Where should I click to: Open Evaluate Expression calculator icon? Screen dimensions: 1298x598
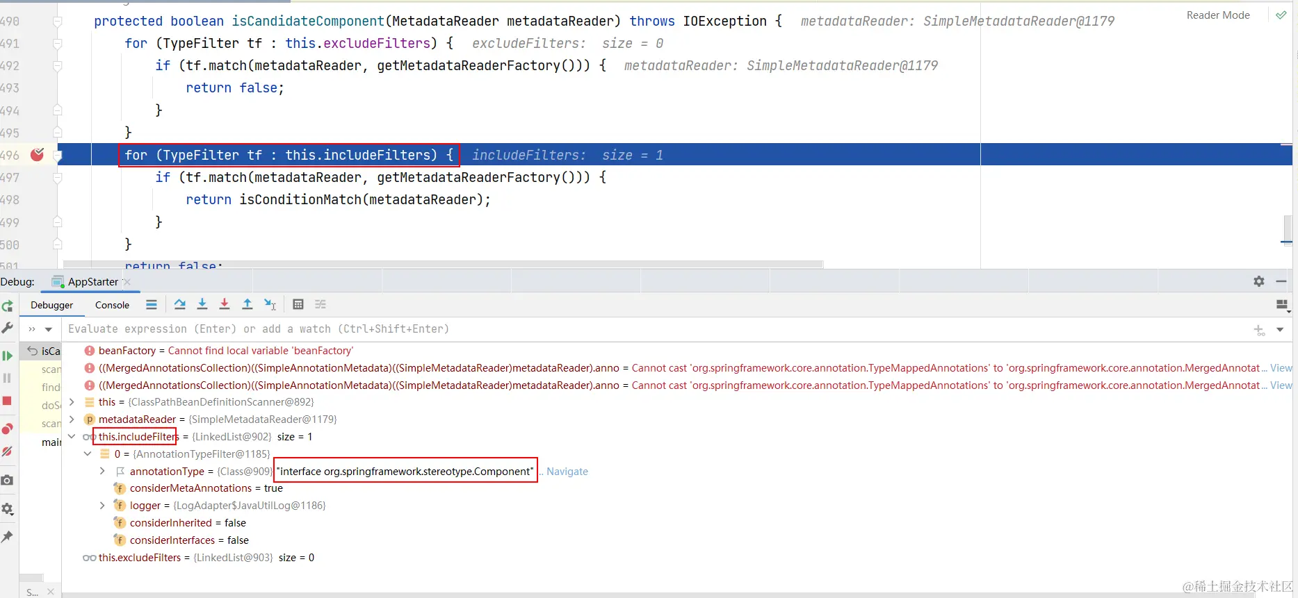click(298, 304)
